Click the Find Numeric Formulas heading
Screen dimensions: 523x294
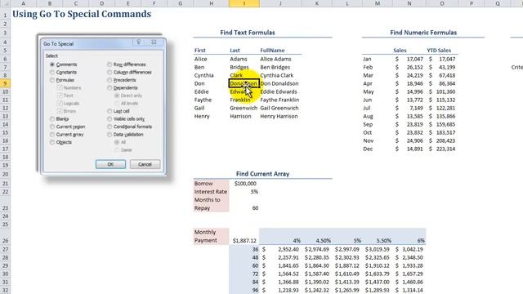[423, 33]
